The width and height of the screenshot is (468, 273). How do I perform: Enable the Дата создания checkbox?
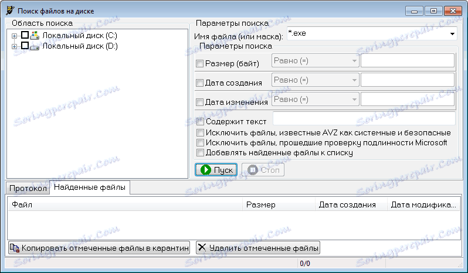click(199, 83)
